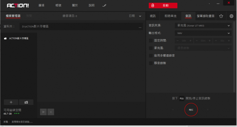
Task: Open the 麥克風 recording mode dropdown
Action: pyautogui.click(x=203, y=48)
